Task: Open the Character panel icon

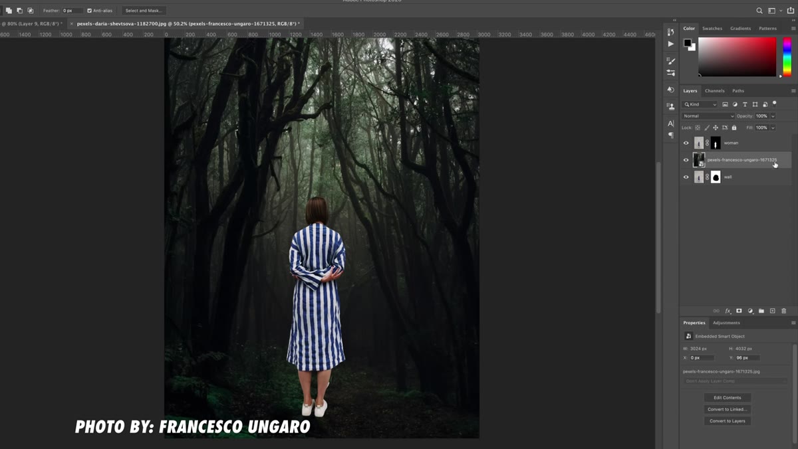Action: coord(670,124)
